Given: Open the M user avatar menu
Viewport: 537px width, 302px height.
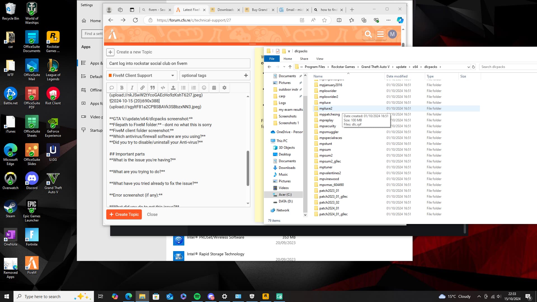Looking at the screenshot, I should click(392, 34).
